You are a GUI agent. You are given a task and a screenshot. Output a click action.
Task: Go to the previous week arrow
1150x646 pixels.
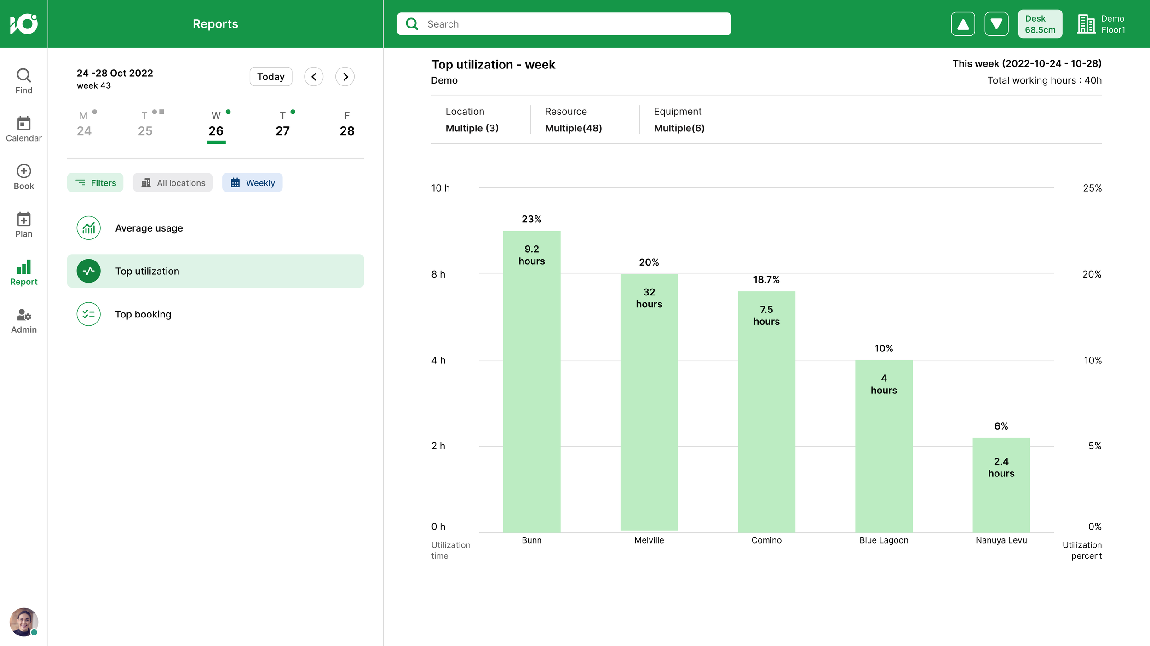click(314, 77)
